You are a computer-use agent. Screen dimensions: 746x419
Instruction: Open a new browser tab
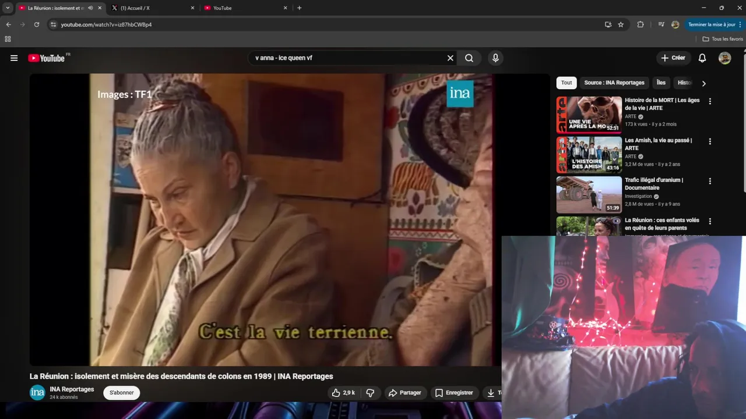pos(300,8)
